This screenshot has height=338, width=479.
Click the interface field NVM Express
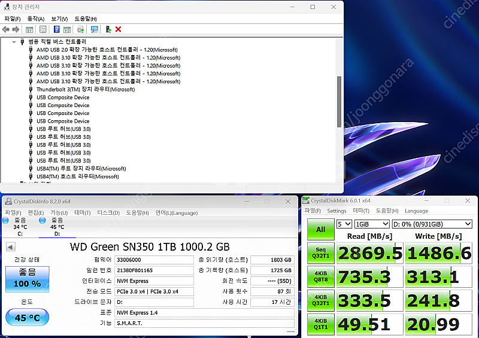click(x=154, y=281)
